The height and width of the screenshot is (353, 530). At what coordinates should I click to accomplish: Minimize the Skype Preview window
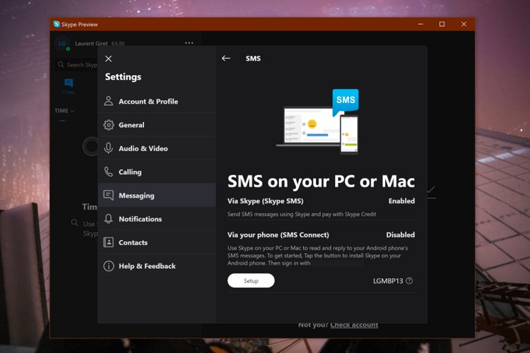coord(420,24)
